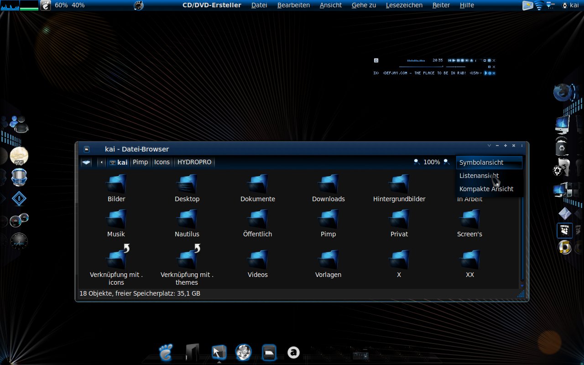Viewport: 584px width, 365px height.
Task: Go to the Icons path button
Action: click(x=162, y=162)
